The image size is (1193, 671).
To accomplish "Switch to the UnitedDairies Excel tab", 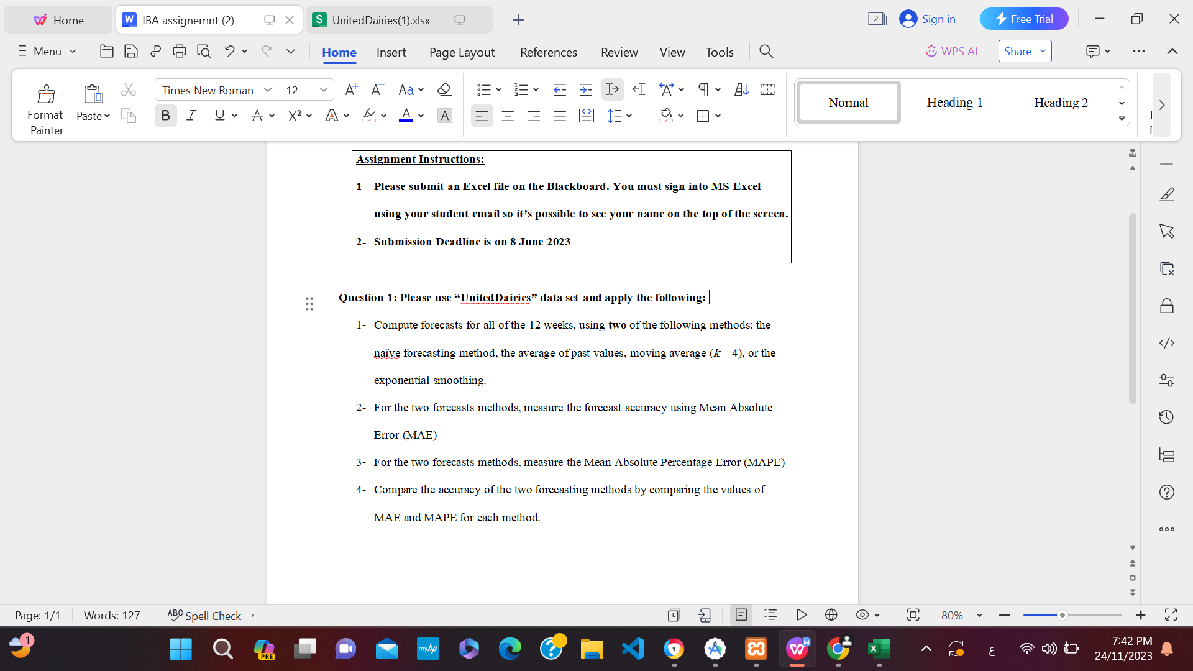I will click(381, 19).
